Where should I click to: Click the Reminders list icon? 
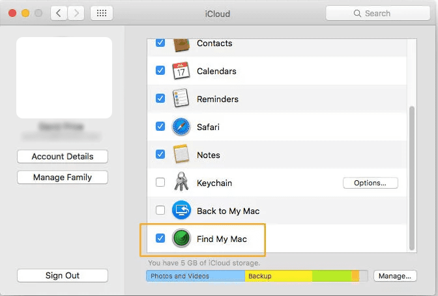(x=181, y=99)
